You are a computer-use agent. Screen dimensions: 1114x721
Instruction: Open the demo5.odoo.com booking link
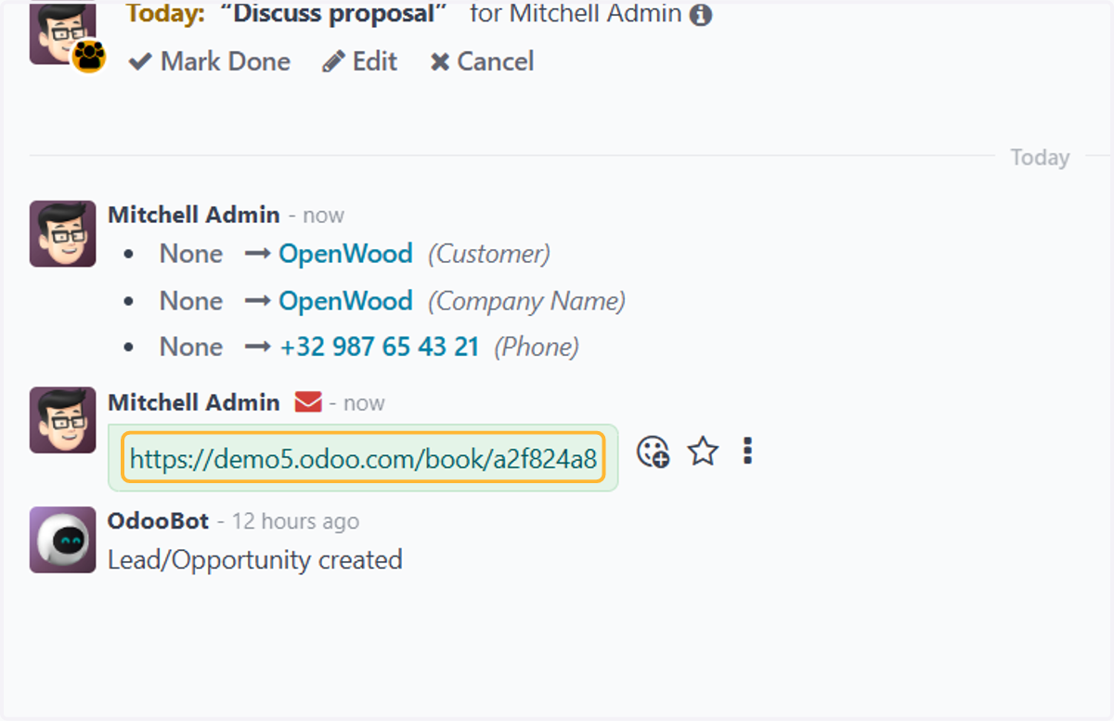363,458
